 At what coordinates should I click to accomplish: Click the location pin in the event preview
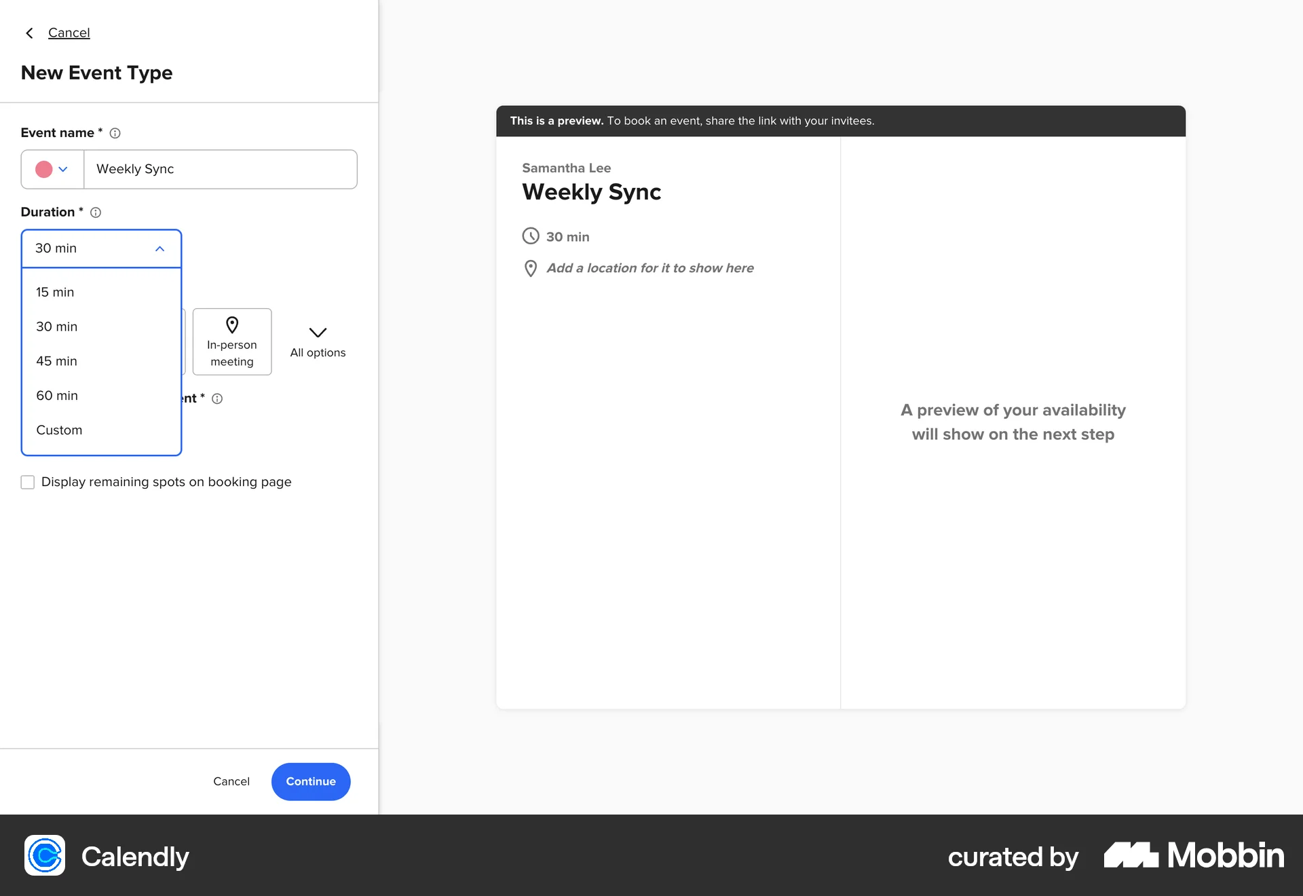pyautogui.click(x=531, y=267)
